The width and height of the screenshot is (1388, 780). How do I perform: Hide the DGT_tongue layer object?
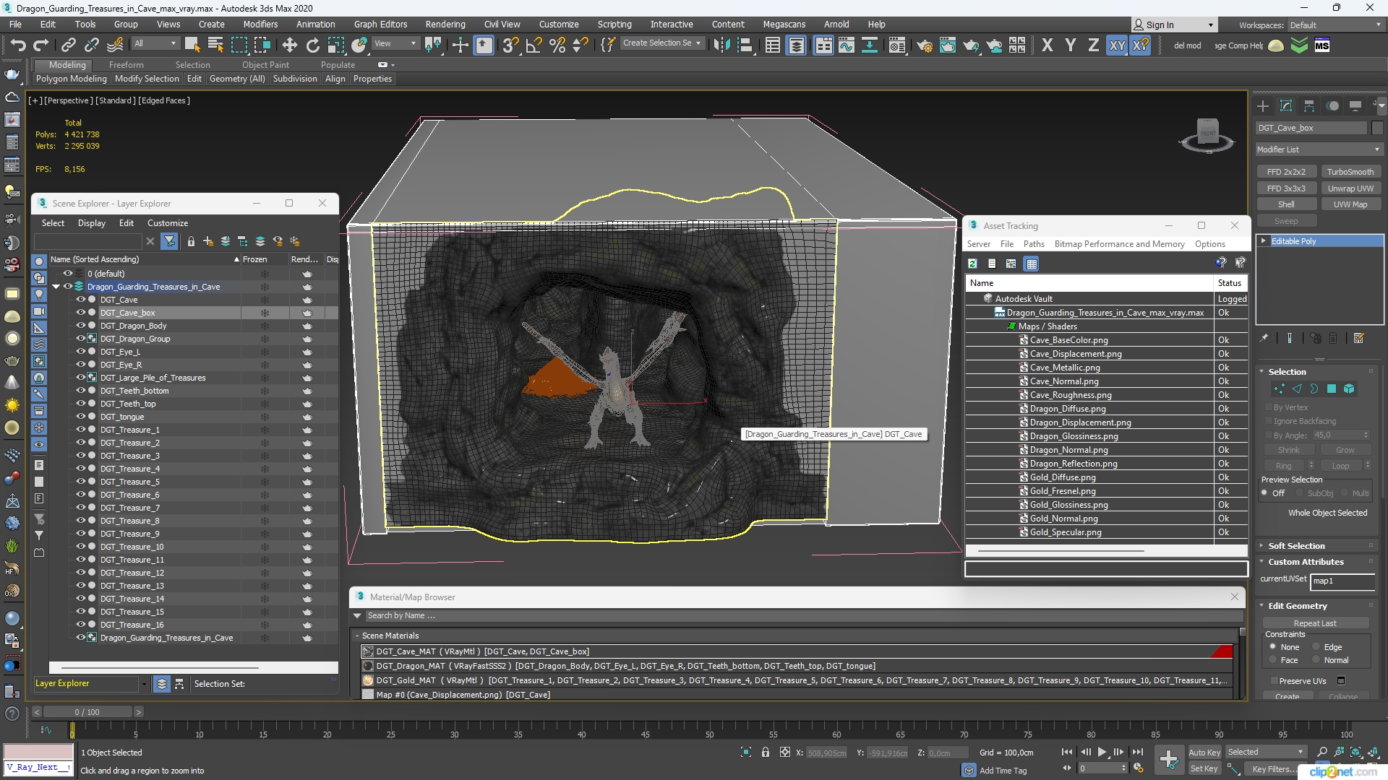coord(81,417)
